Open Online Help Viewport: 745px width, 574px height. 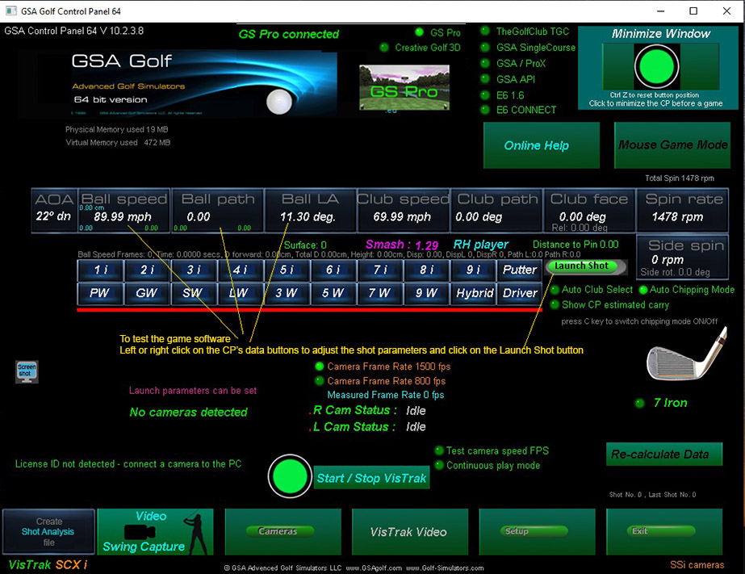pyautogui.click(x=541, y=145)
